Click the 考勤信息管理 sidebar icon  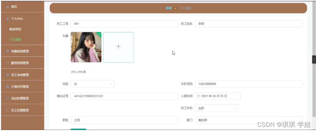tap(8, 51)
